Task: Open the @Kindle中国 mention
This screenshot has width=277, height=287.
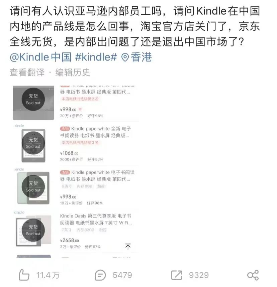Action: pyautogui.click(x=40, y=57)
